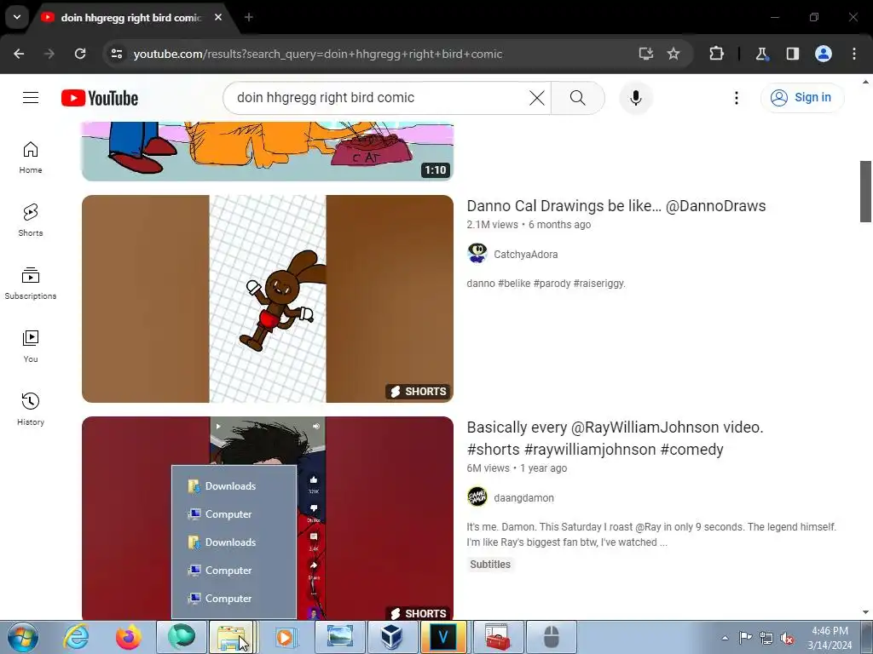This screenshot has width=873, height=654.
Task: Open the CatchyaAdora channel
Action: (525, 254)
